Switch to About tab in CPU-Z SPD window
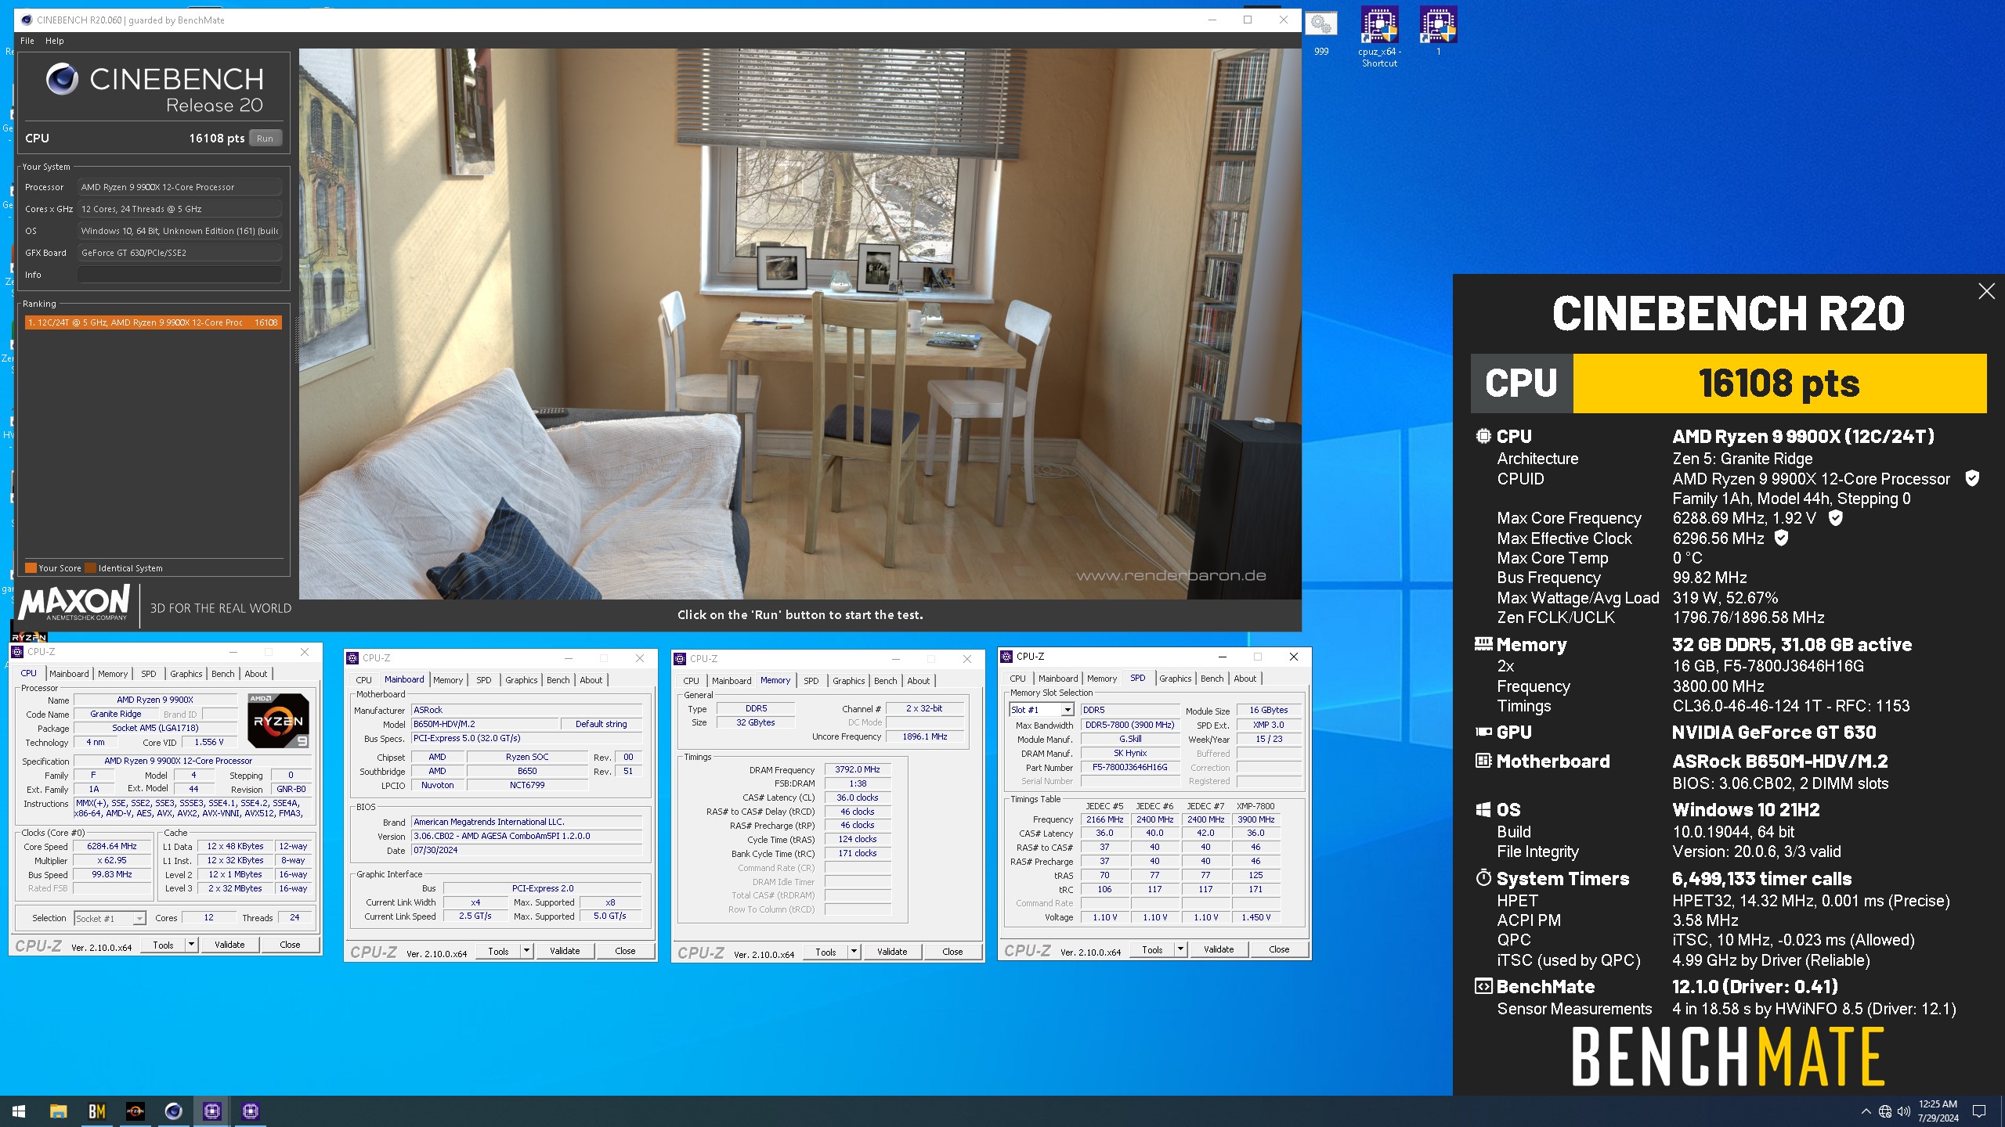2005x1127 pixels. click(x=1245, y=679)
